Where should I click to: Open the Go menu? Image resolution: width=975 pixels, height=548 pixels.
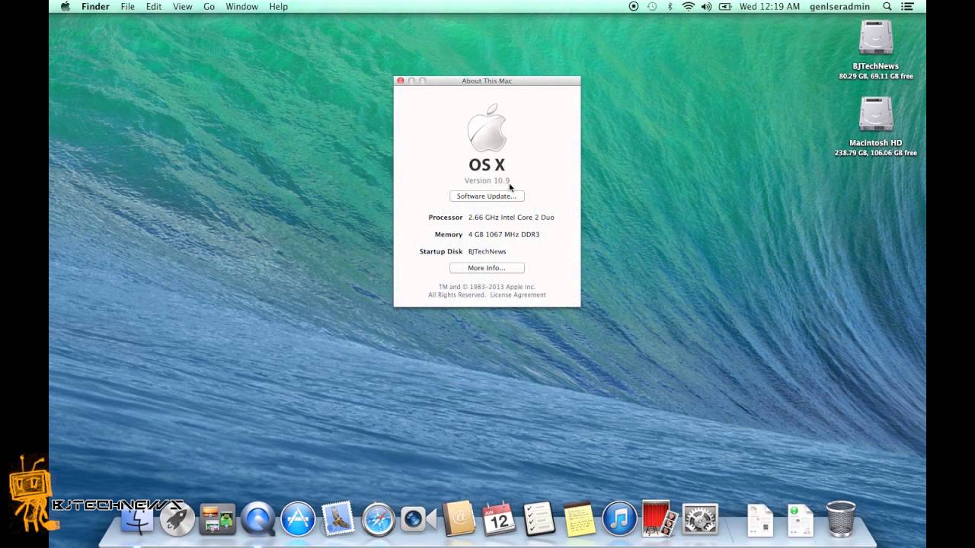click(x=209, y=7)
